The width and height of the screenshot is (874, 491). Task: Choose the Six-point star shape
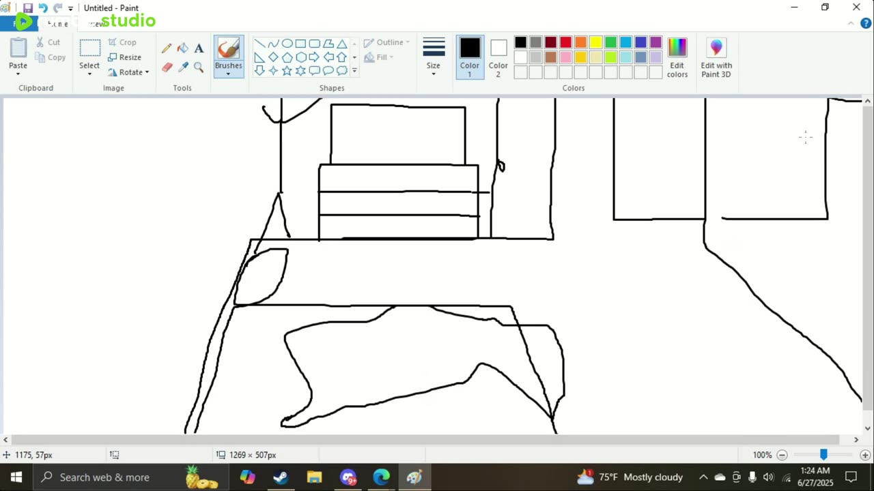(300, 70)
